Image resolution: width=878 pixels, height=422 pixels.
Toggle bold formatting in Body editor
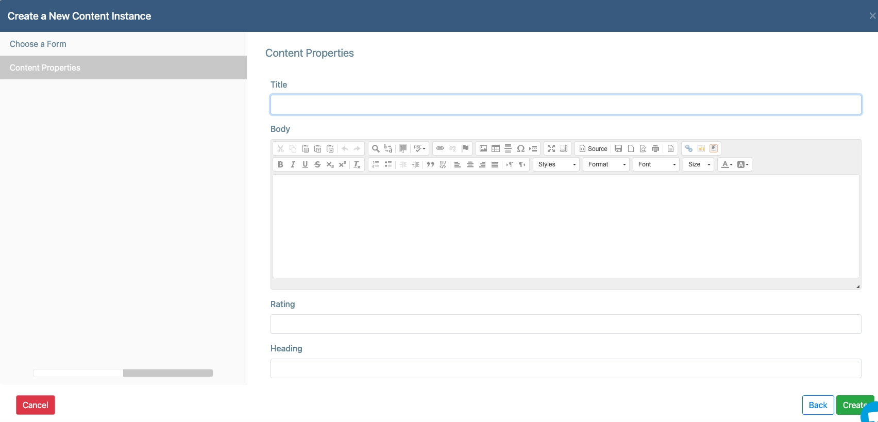pyautogui.click(x=280, y=164)
